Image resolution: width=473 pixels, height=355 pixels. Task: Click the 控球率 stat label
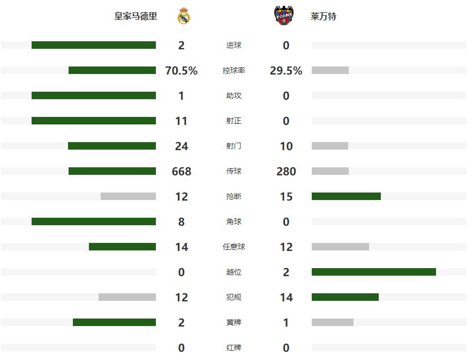pyautogui.click(x=234, y=70)
